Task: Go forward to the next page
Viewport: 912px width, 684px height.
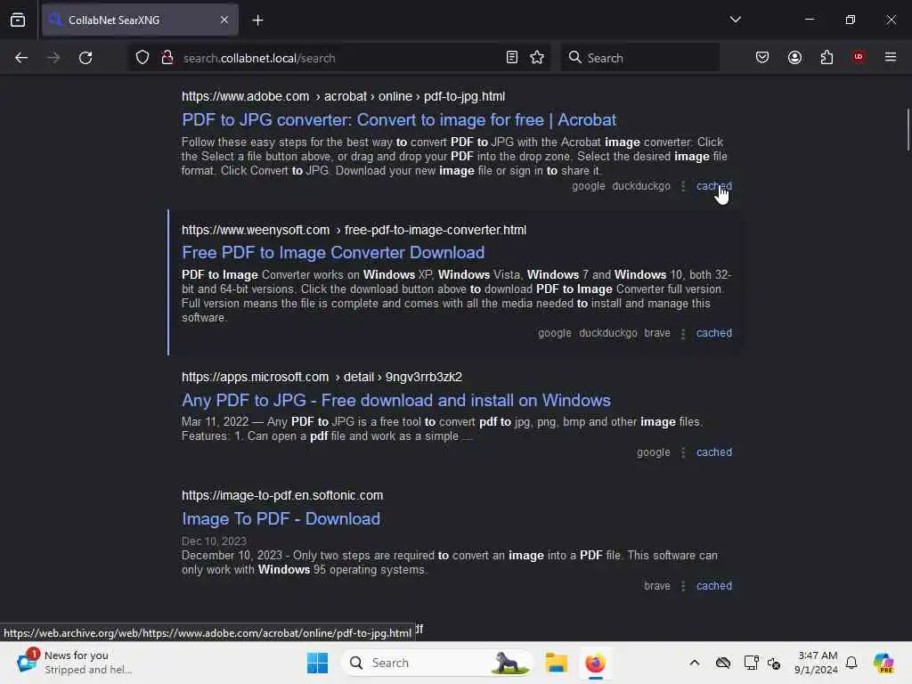Action: point(53,58)
